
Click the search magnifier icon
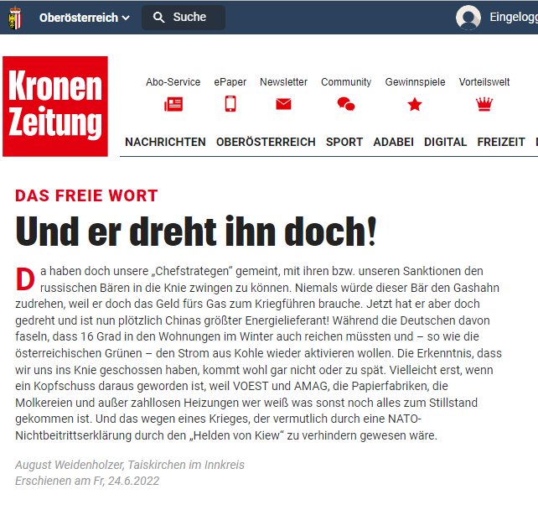click(x=158, y=17)
